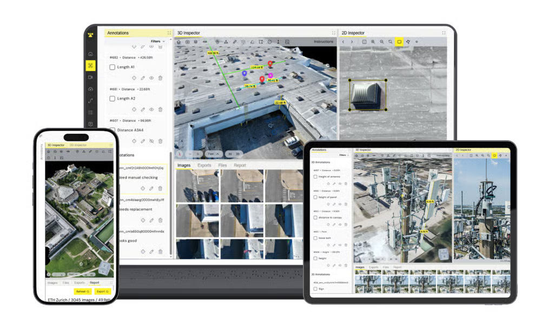The width and height of the screenshot is (541, 324).
Task: Click Instructions in laptop 3D Inspector toolbar
Action: 324,42
